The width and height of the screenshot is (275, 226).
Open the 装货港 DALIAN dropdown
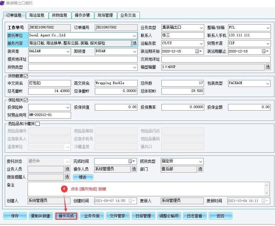point(68,51)
